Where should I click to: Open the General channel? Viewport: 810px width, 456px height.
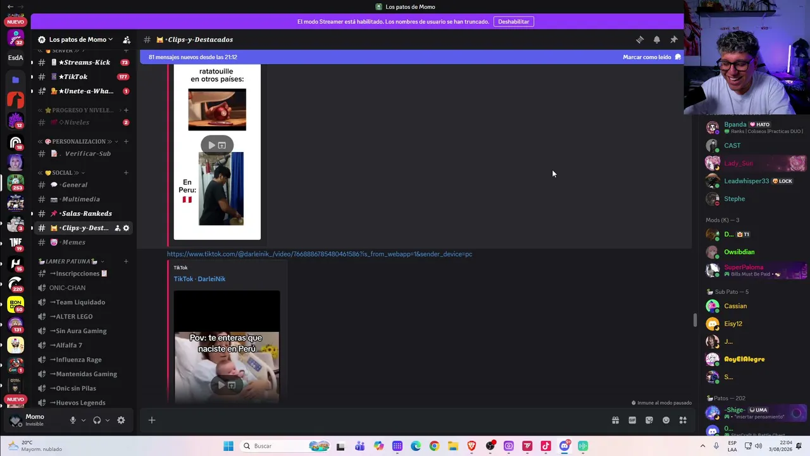point(84,185)
